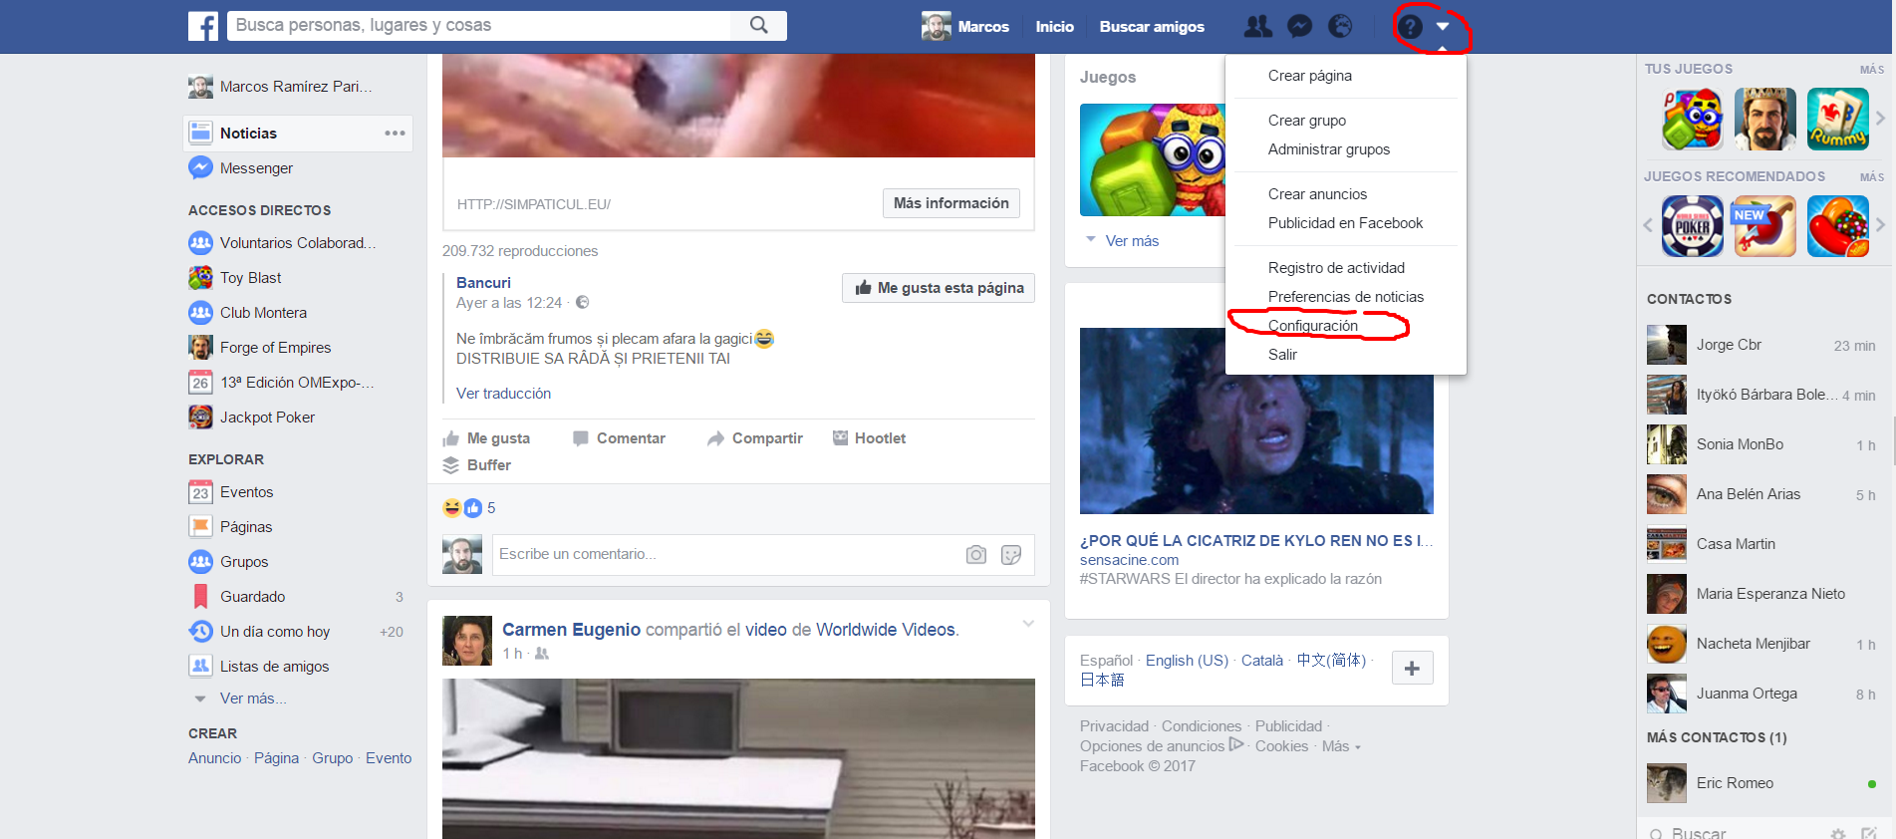Open Poker recommended game thumbnail
The height and width of the screenshot is (839, 1896).
(1692, 226)
